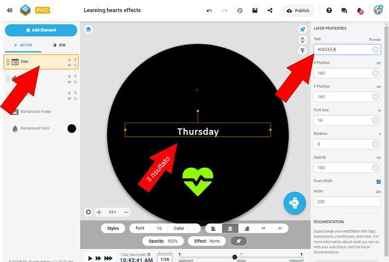Select the green heart icon on canvas
The image size is (389, 262).
coord(198,181)
